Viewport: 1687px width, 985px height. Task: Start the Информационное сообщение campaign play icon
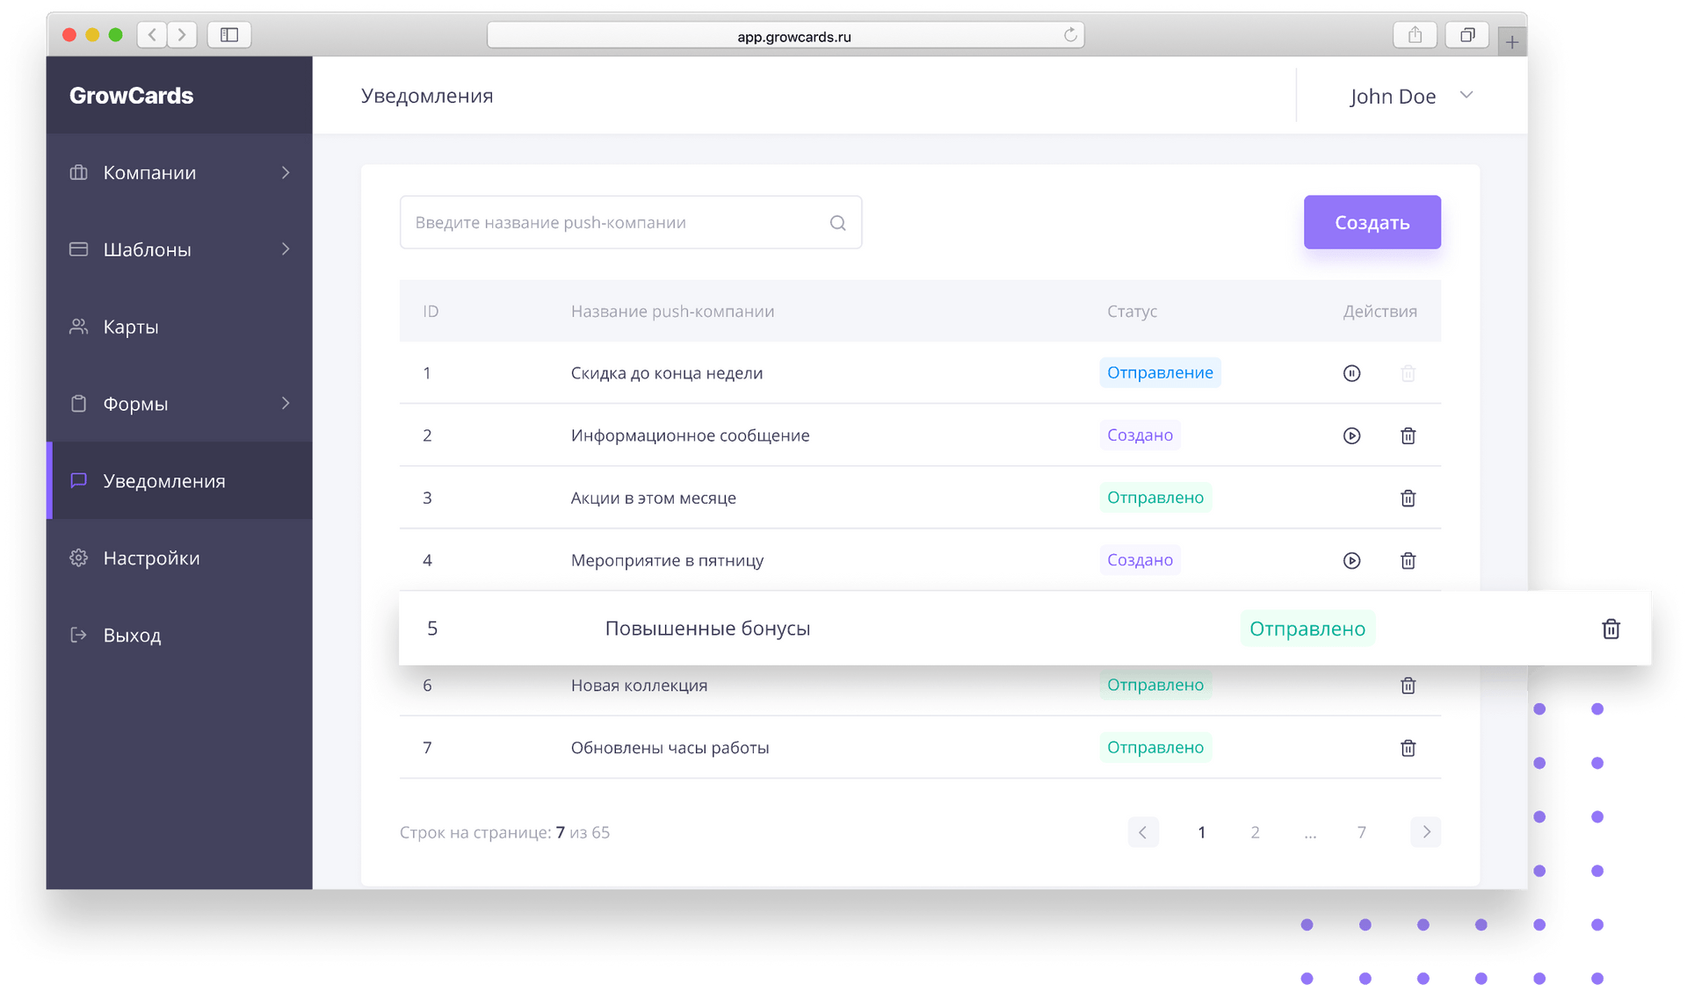(1351, 435)
